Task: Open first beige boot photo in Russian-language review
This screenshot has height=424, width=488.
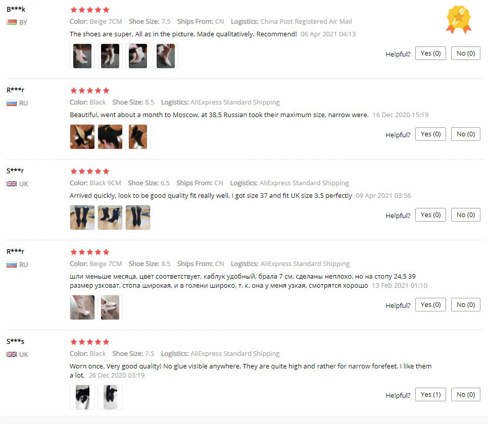Action: click(82, 307)
